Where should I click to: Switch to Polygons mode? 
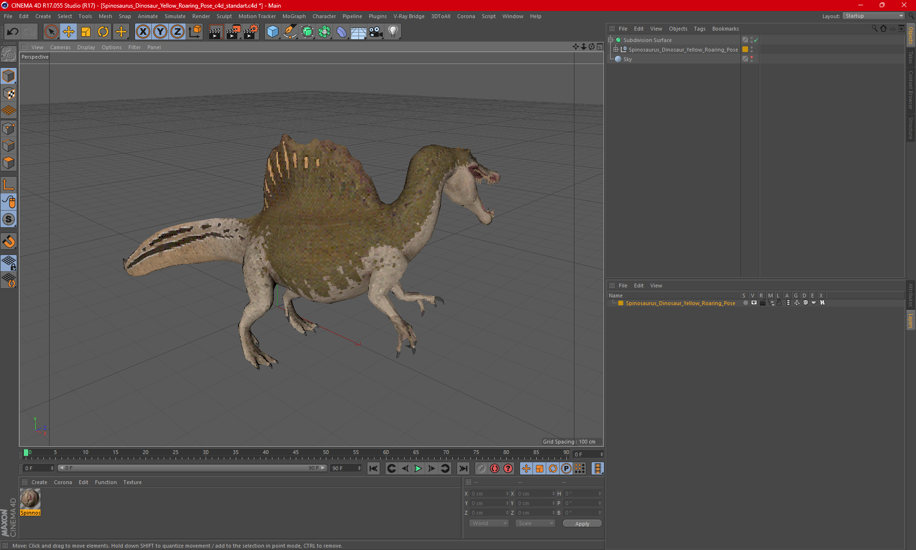(9, 163)
